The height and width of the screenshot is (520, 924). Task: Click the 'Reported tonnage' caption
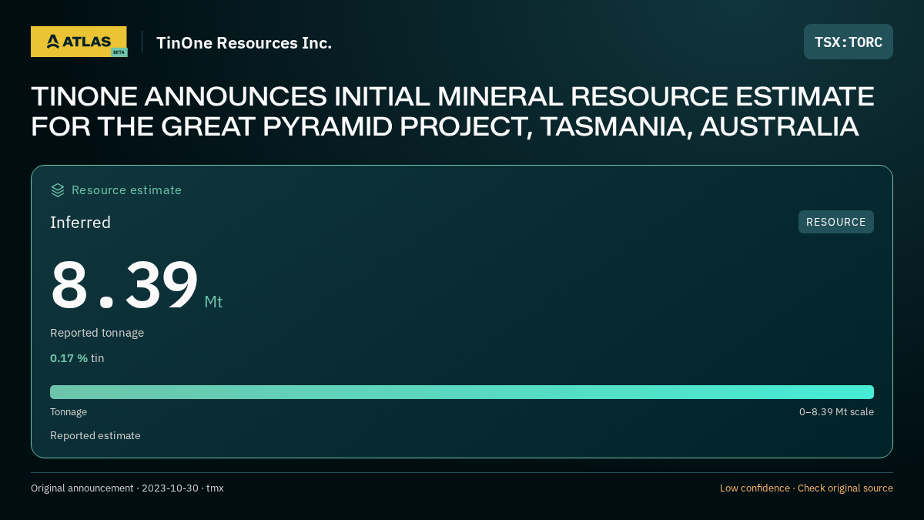(97, 333)
